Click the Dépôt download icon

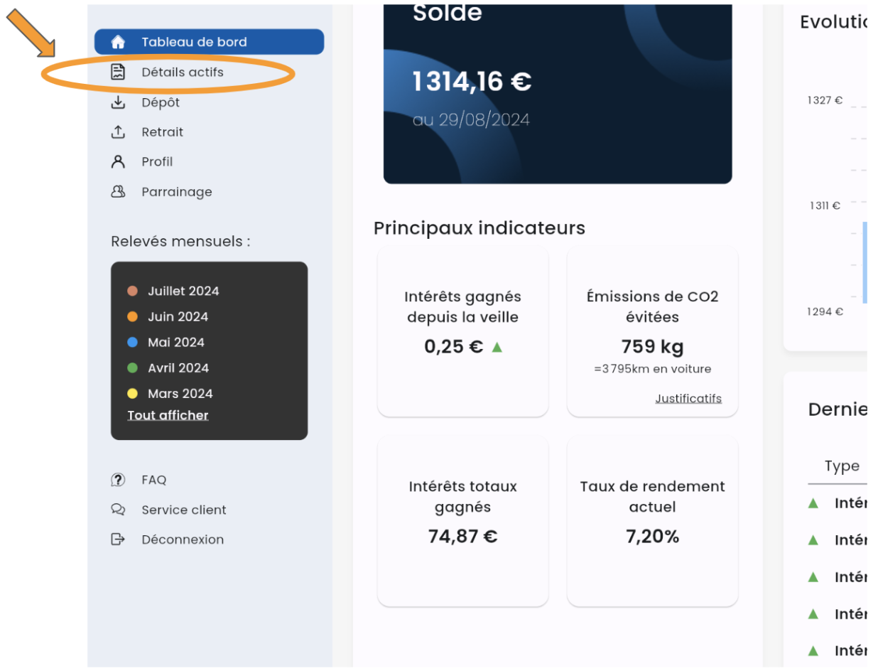[x=118, y=102]
